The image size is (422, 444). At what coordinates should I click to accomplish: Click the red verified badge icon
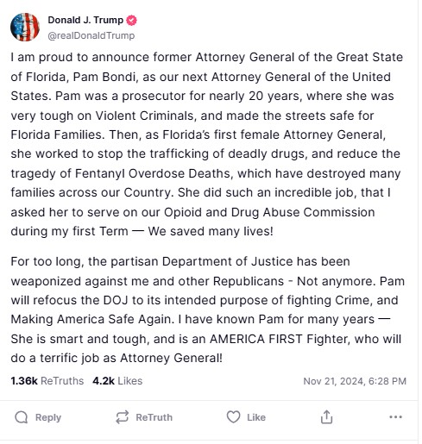click(132, 21)
